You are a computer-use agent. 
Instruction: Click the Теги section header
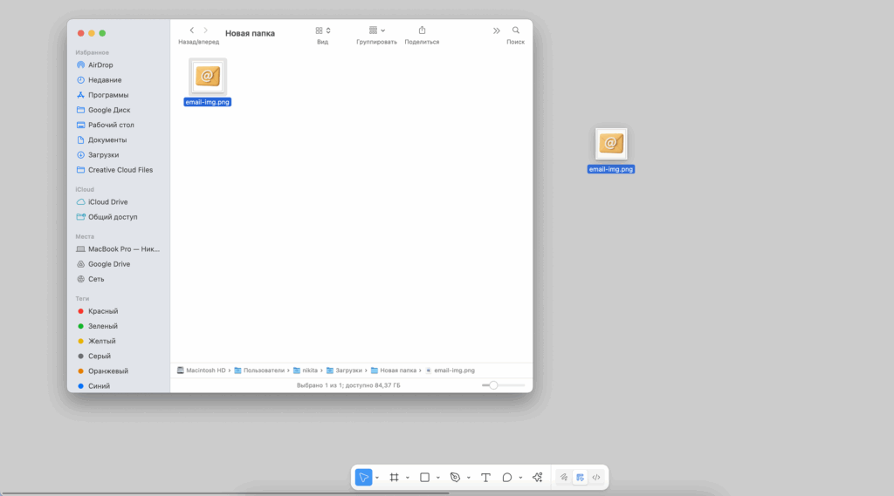pyautogui.click(x=82, y=298)
